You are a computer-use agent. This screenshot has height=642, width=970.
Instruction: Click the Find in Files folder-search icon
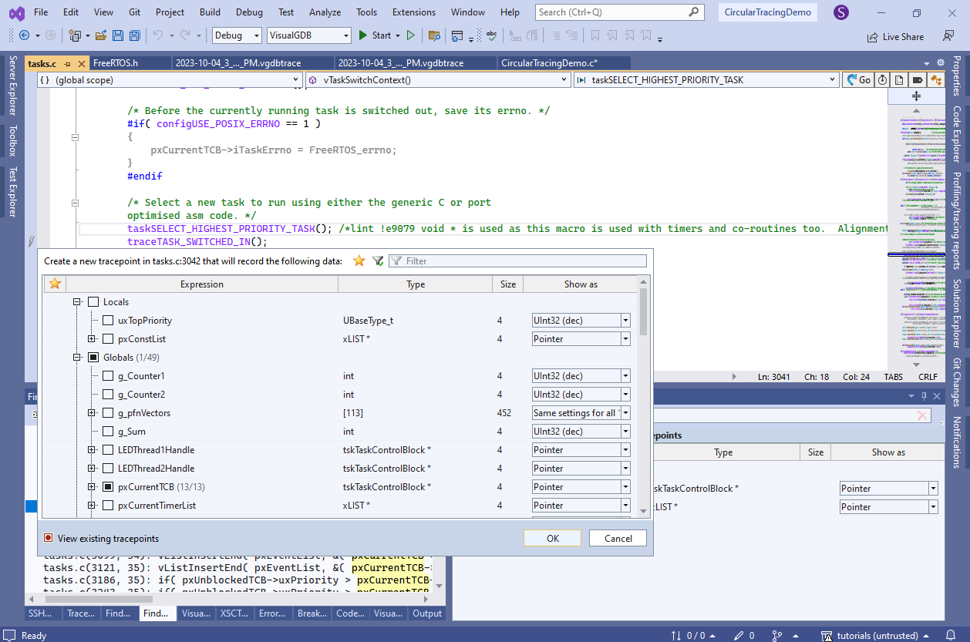(x=435, y=35)
